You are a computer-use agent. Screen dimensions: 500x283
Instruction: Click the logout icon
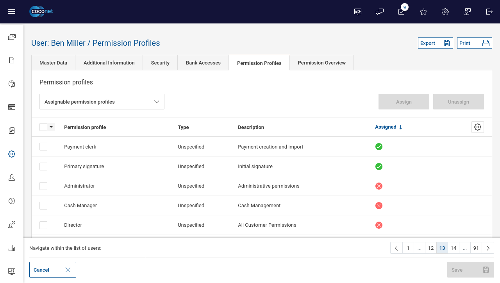[489, 12]
